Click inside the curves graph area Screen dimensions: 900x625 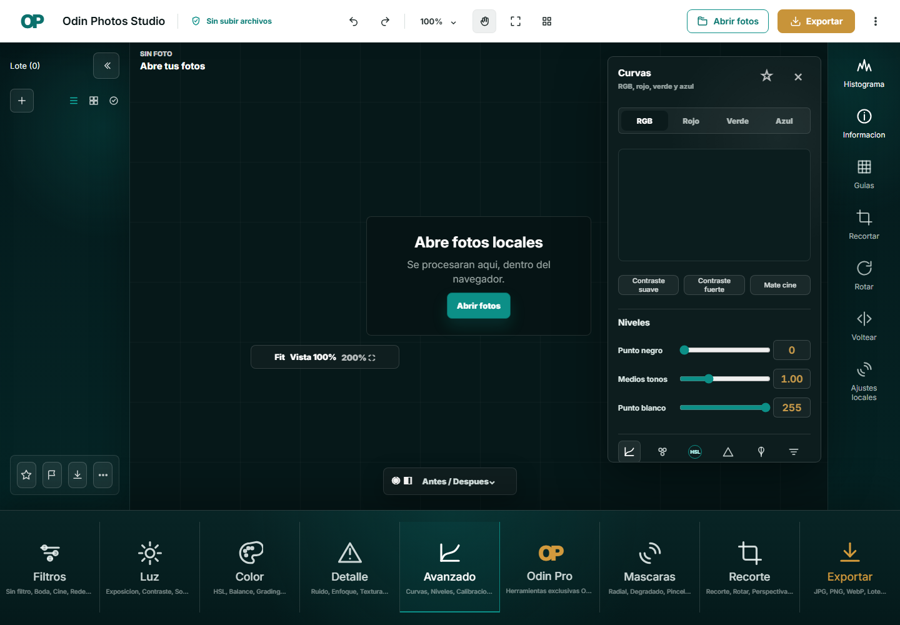pos(714,205)
